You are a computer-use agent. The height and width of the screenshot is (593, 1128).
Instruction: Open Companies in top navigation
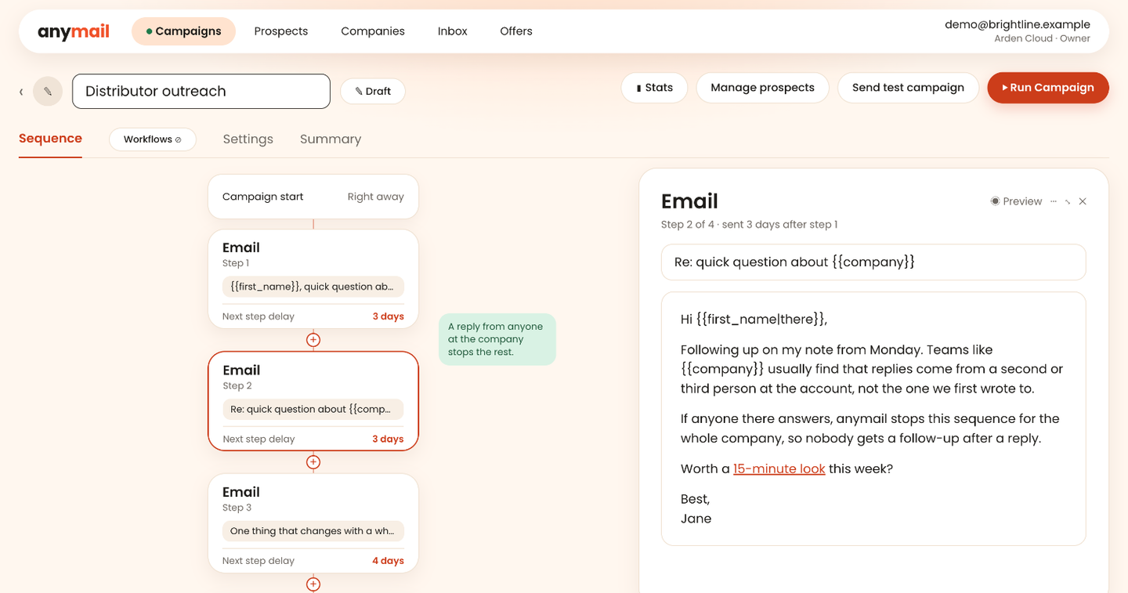(373, 31)
